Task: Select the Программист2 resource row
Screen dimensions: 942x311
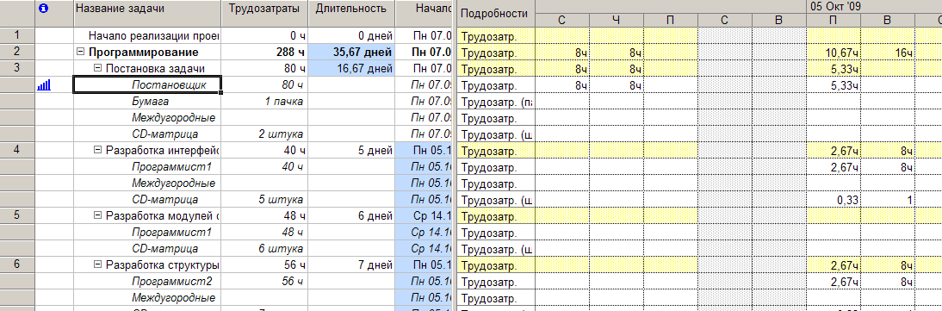Action: (x=147, y=280)
